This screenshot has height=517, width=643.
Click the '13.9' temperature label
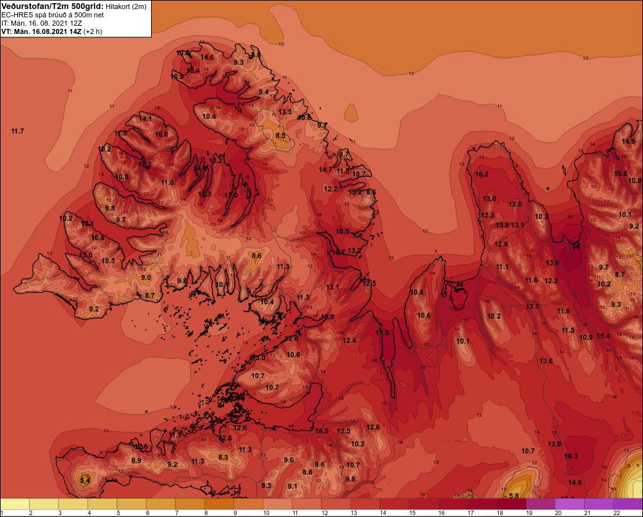point(554,444)
